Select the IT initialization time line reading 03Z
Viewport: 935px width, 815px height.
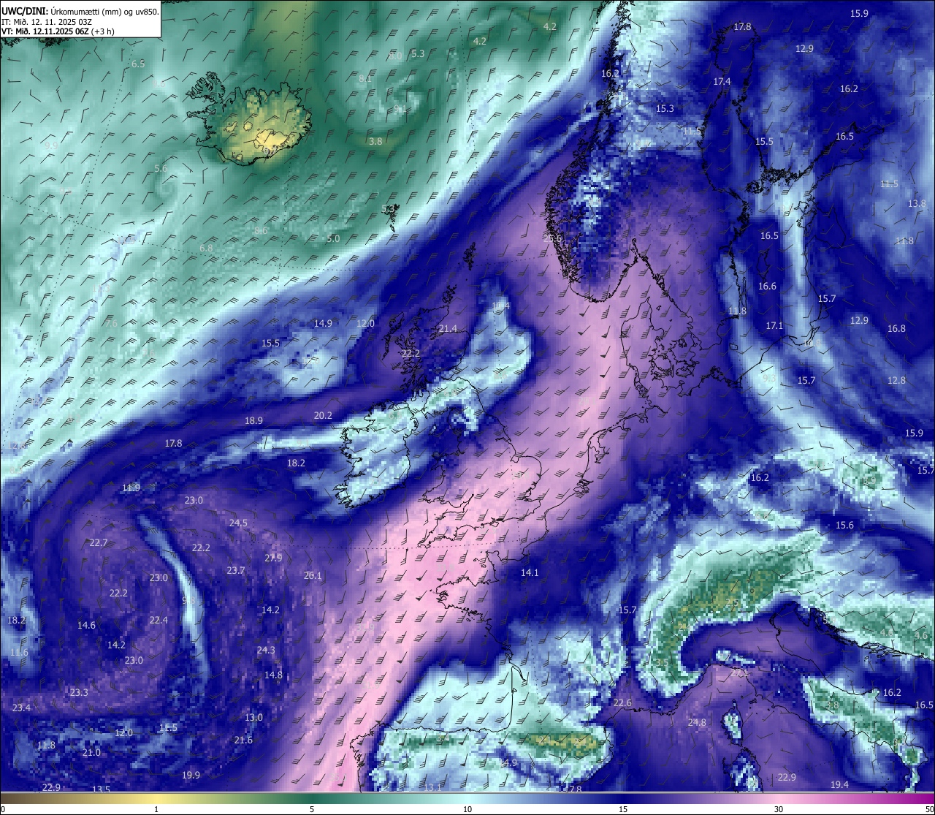coord(46,22)
